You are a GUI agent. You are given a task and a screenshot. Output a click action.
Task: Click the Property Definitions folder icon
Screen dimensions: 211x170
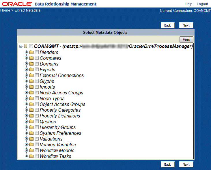point(31,116)
